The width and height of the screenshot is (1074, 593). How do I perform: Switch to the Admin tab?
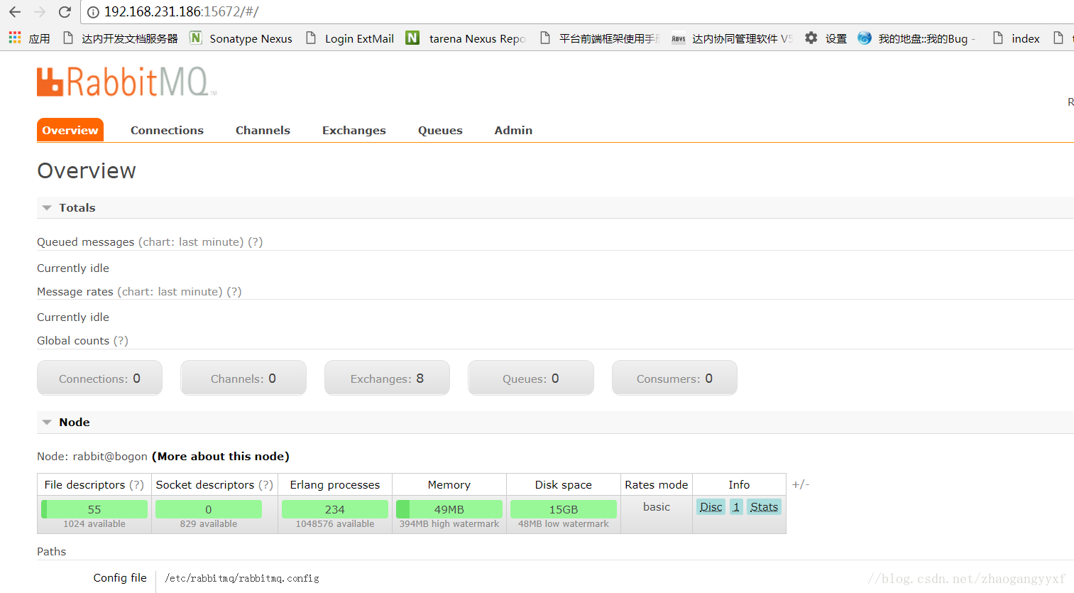(513, 130)
